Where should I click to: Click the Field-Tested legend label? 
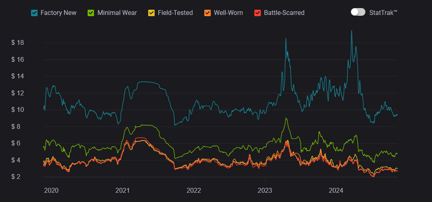(x=175, y=13)
